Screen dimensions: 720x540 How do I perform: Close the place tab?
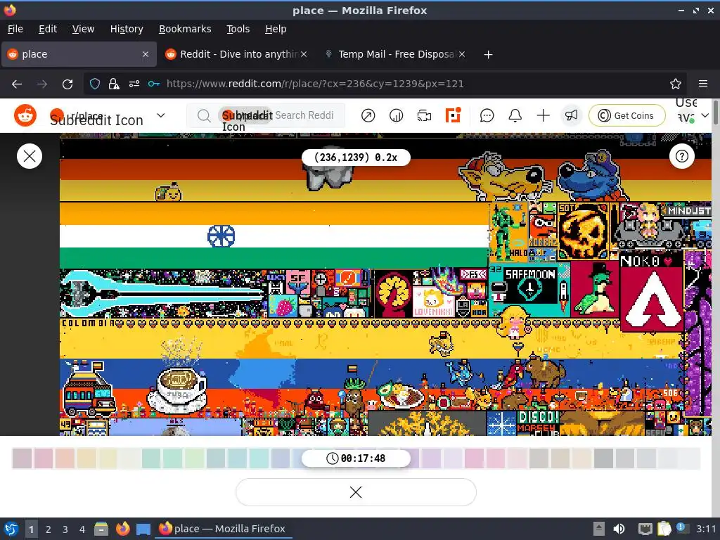[146, 54]
